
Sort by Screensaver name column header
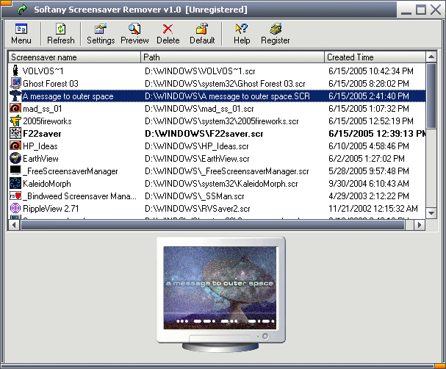pyautogui.click(x=73, y=57)
